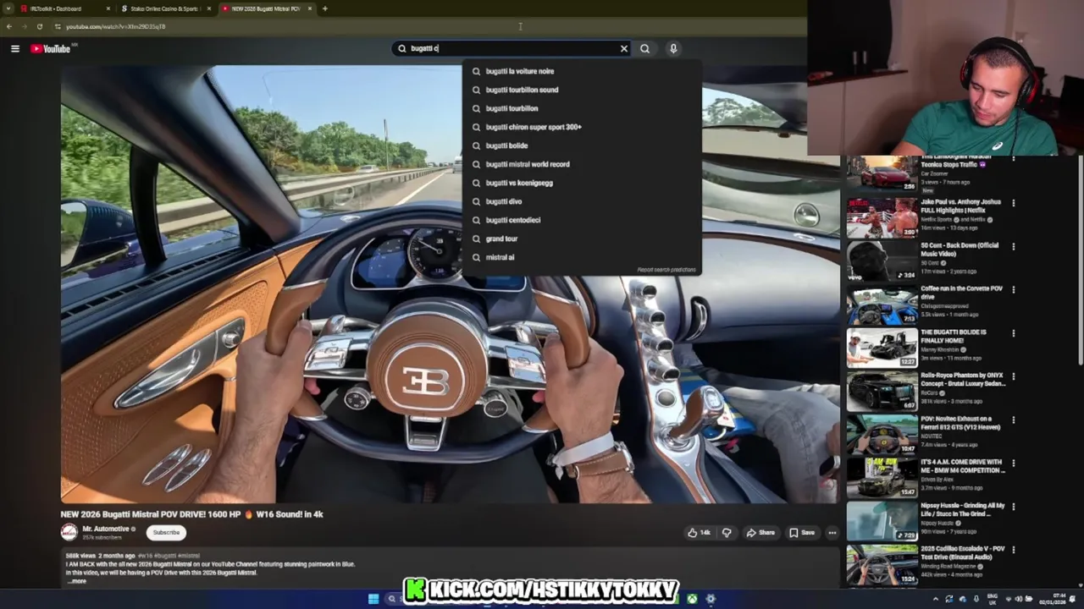Select suggestion 'bugatti vs koenigsegg'
This screenshot has width=1084, height=609.
coord(582,183)
